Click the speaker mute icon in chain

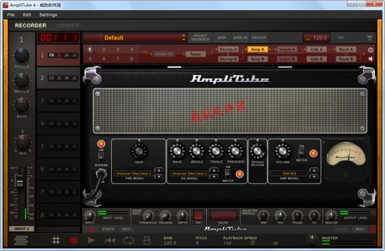[371, 59]
